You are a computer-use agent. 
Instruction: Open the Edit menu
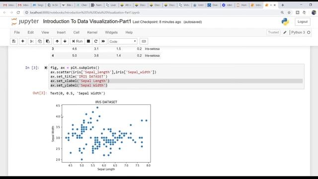point(31,32)
